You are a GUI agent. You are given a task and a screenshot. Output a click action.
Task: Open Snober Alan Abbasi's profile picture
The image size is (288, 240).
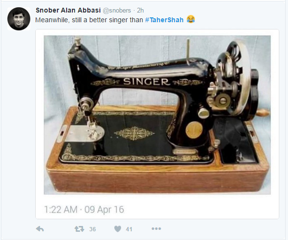[x=19, y=19]
